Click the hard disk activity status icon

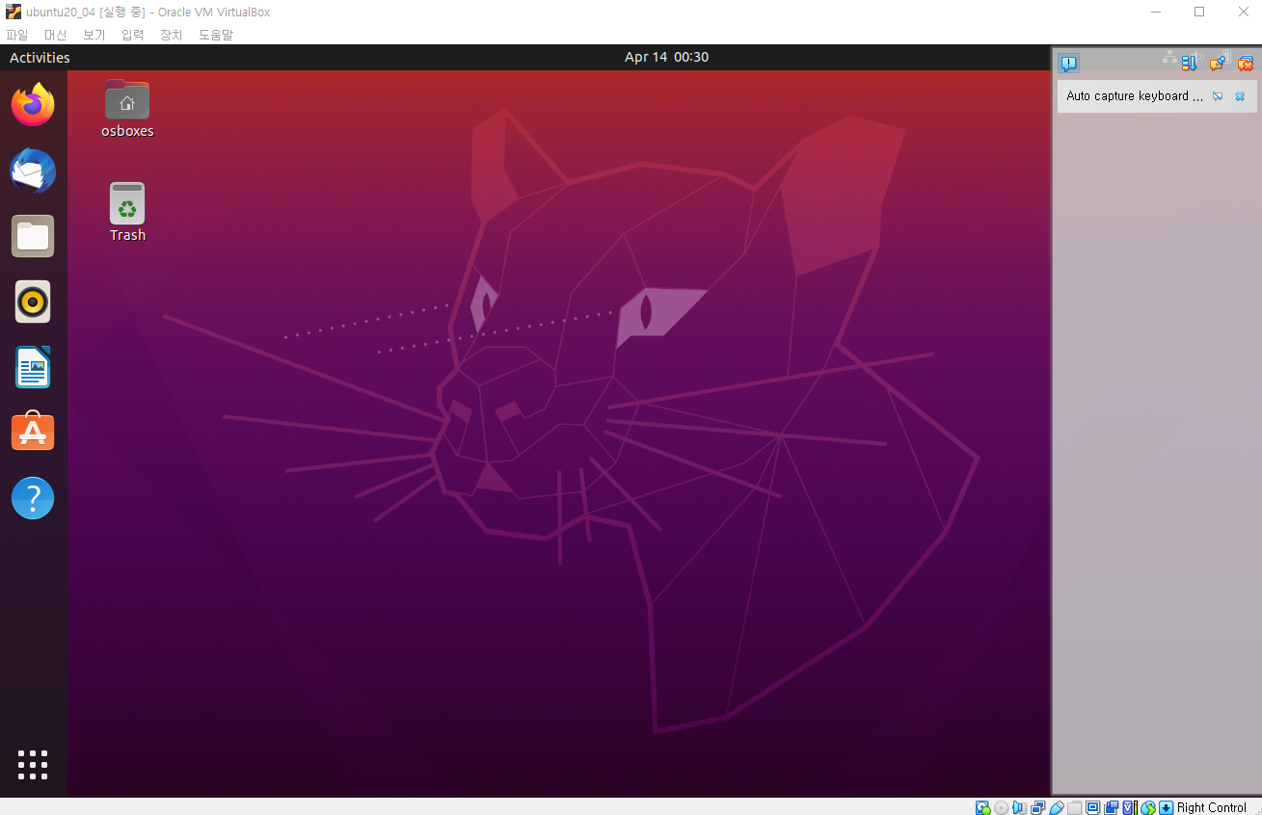983,807
